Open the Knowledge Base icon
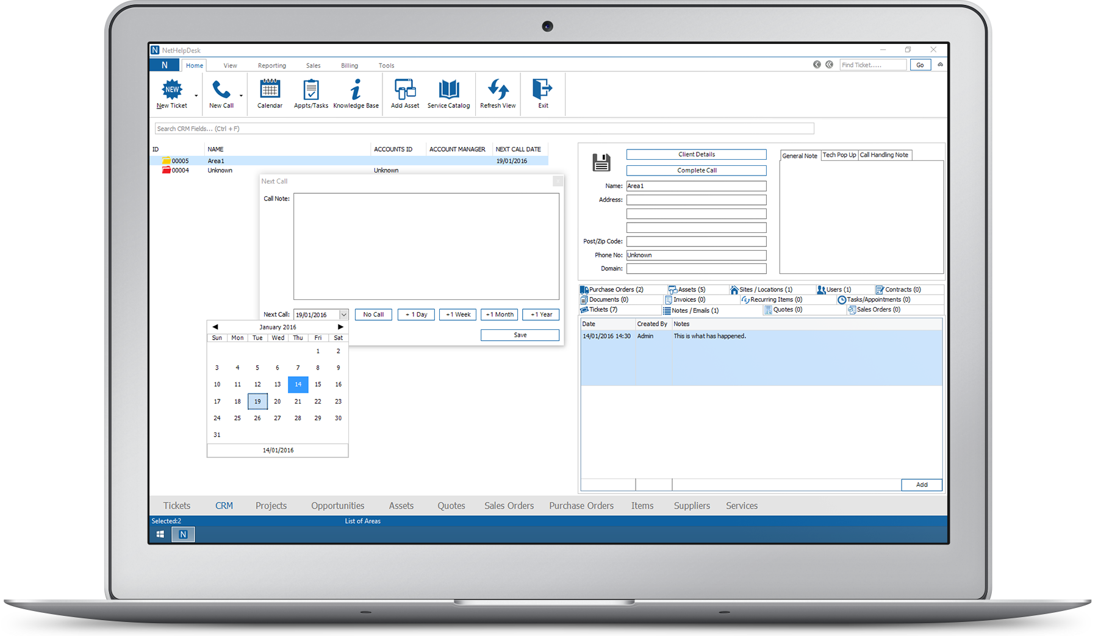This screenshot has height=636, width=1098. pyautogui.click(x=356, y=90)
